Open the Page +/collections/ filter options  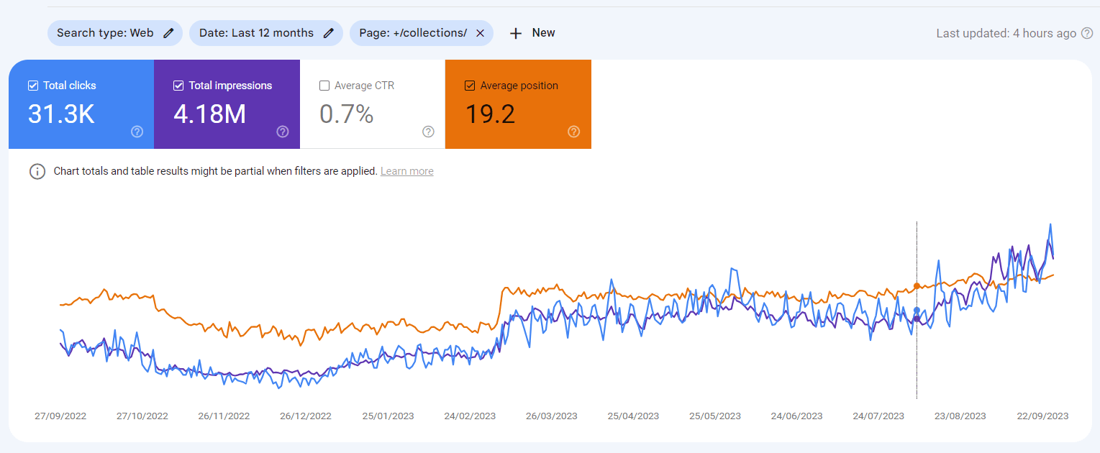[410, 32]
